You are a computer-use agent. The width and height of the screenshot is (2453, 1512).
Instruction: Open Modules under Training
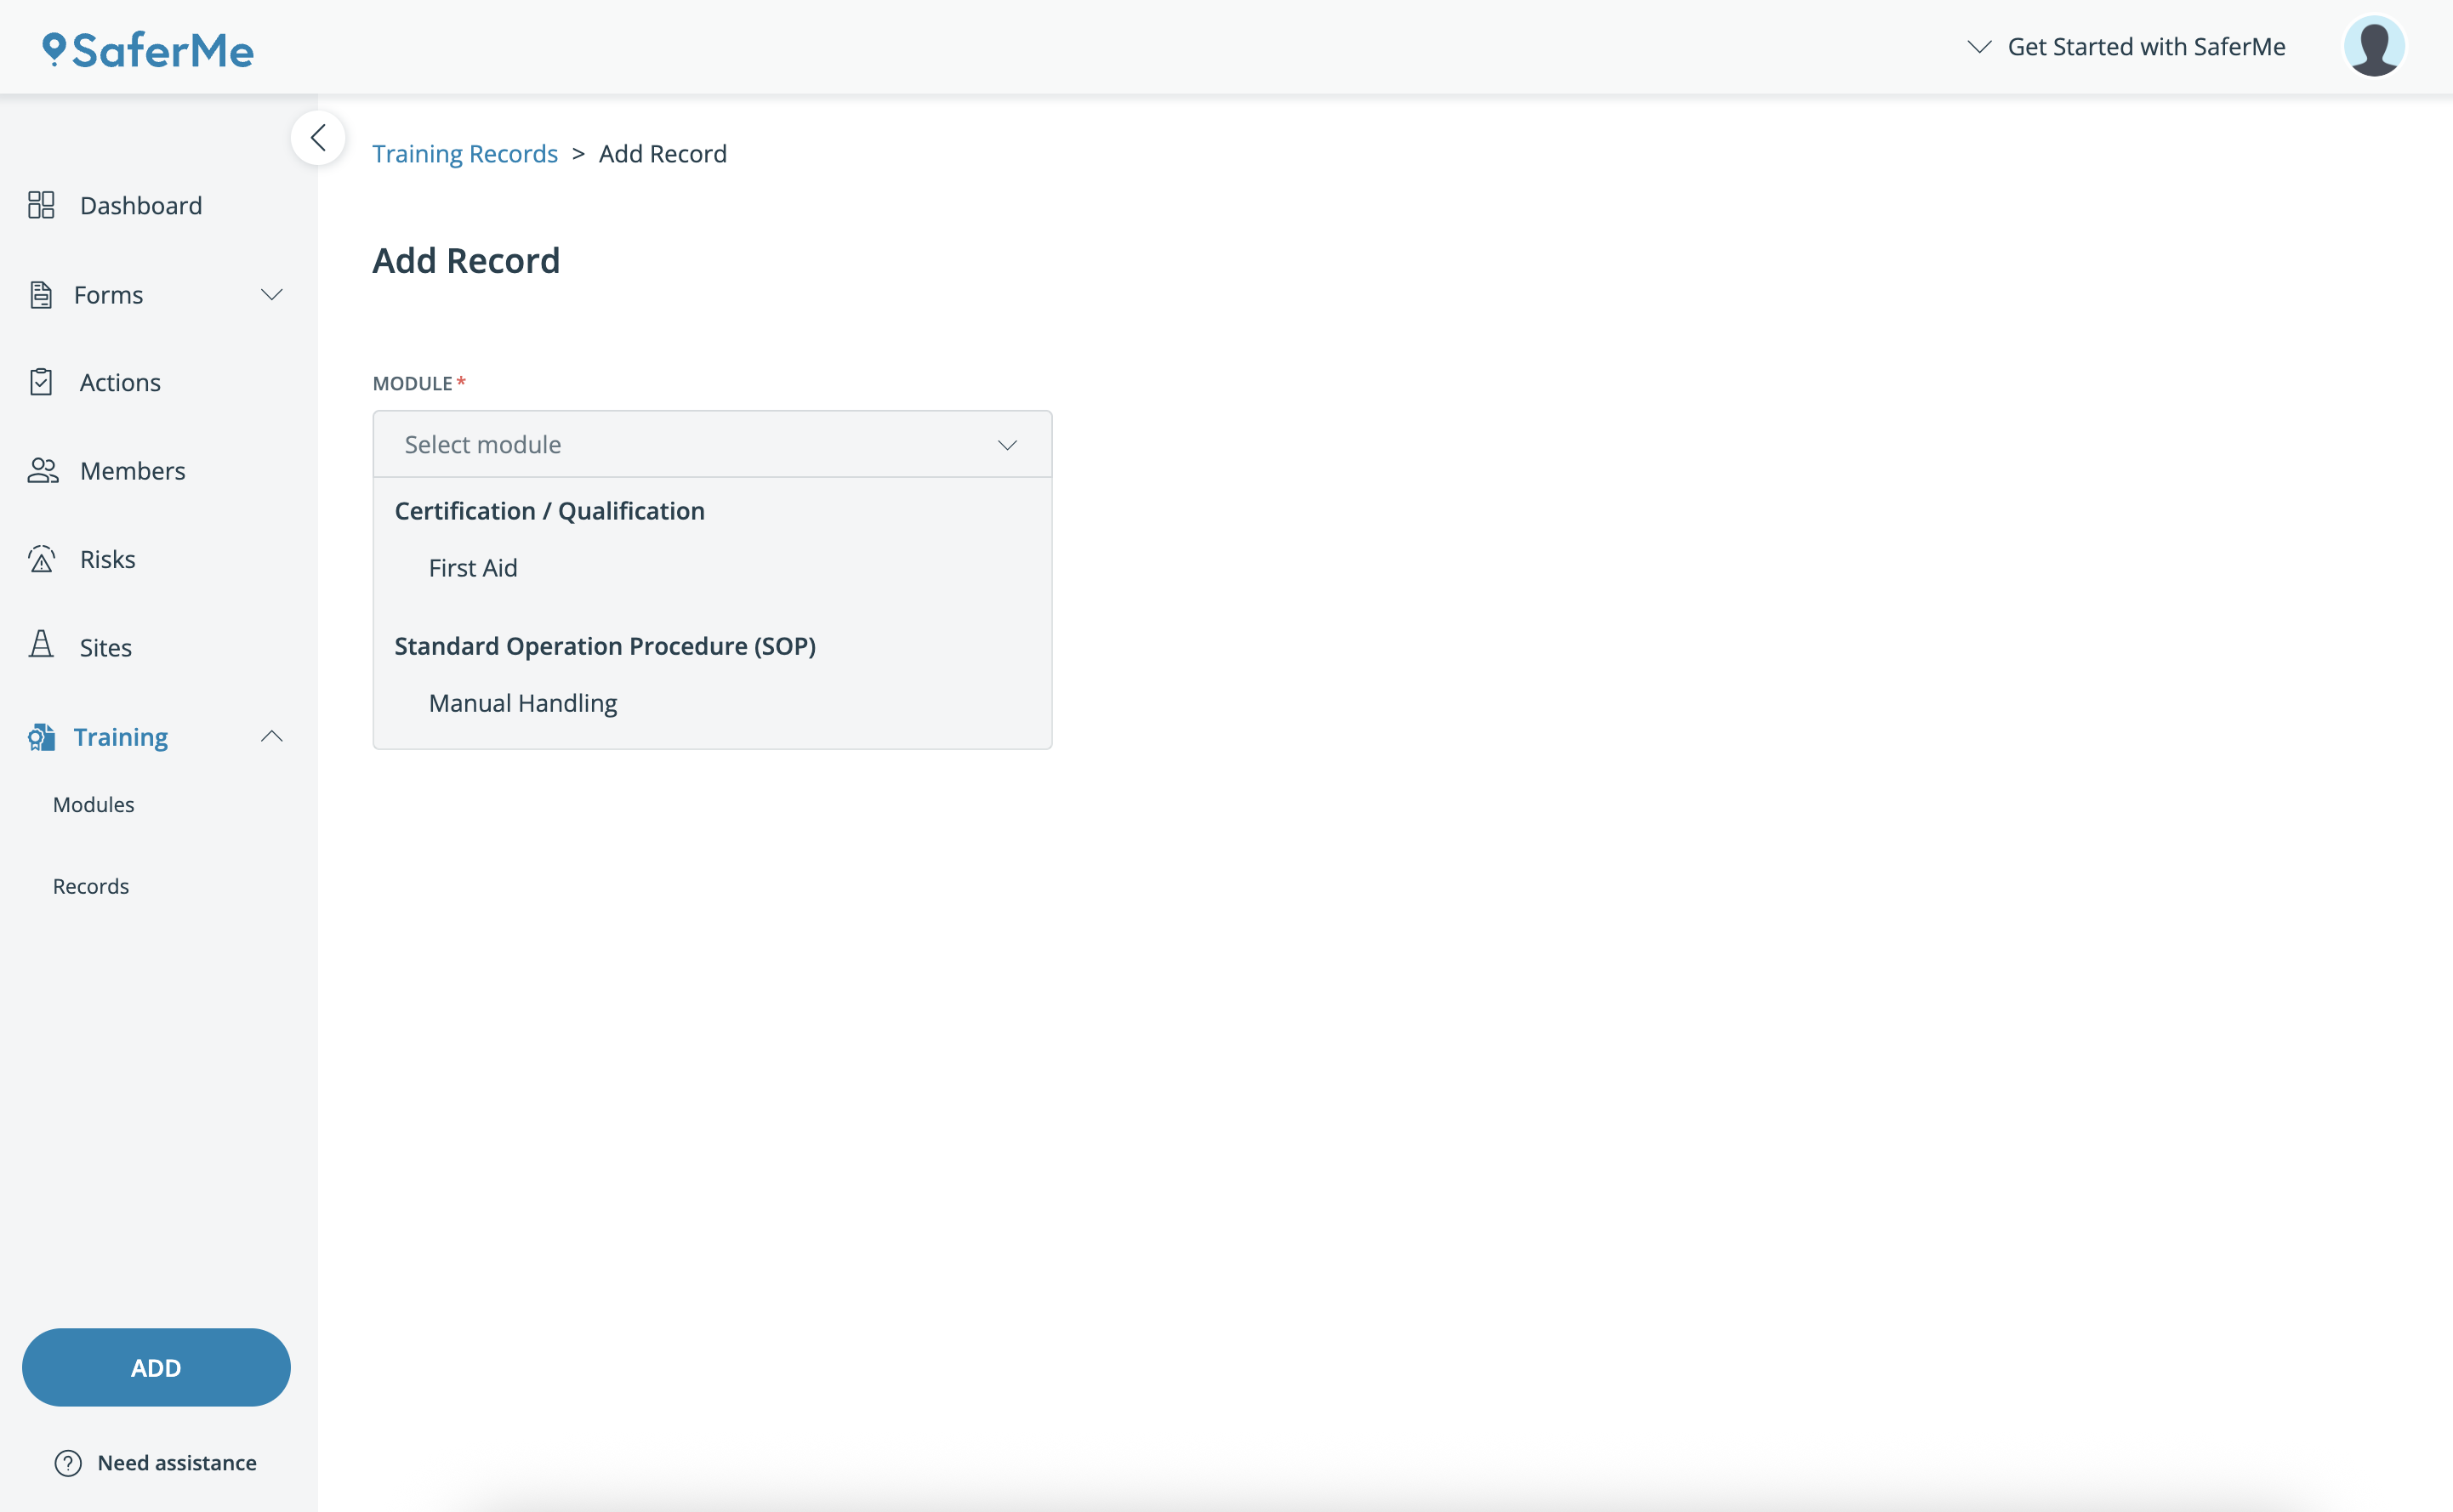tap(93, 805)
